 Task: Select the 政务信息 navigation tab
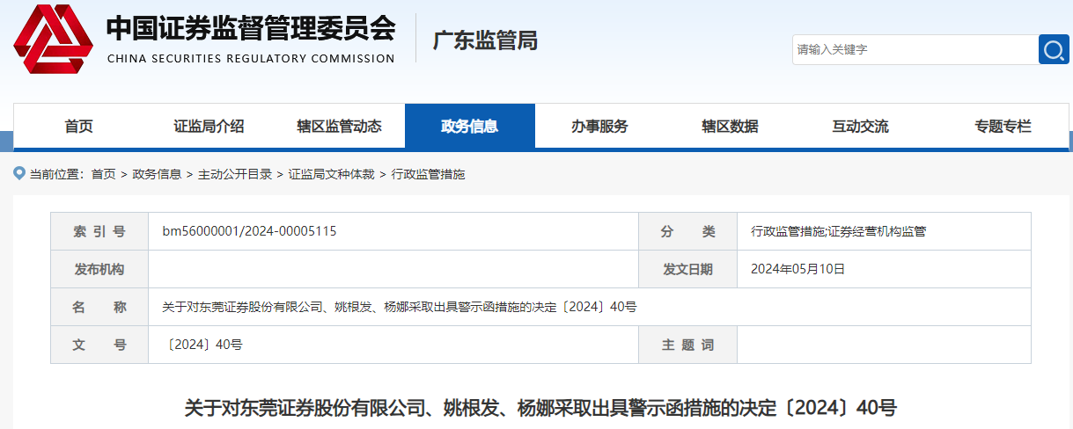point(470,127)
